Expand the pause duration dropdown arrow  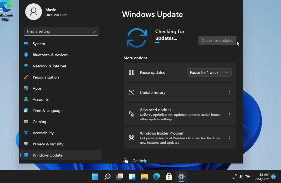(227, 72)
